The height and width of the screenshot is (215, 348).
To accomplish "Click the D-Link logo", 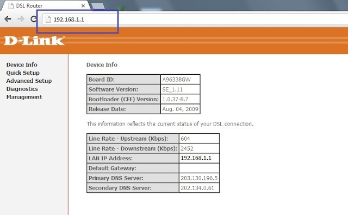I will click(x=34, y=41).
